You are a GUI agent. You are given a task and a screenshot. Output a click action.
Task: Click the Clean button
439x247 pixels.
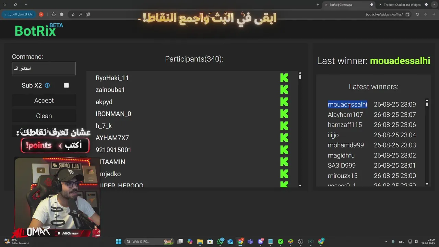click(44, 116)
